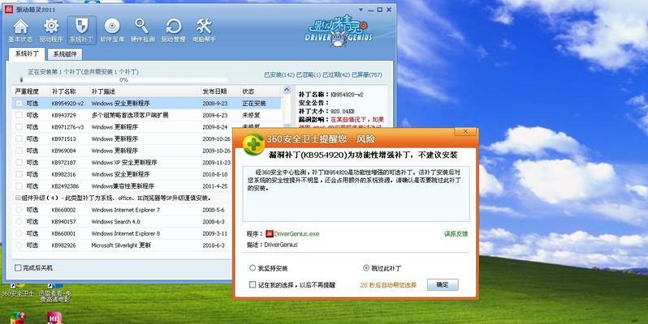Click the 360 warning message text box
Screen dimensions: 648x324
(x=356, y=194)
